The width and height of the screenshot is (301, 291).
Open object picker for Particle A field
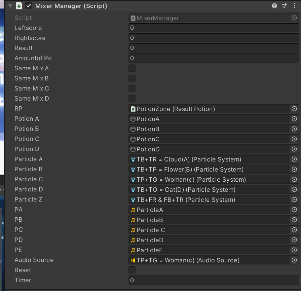(294, 159)
